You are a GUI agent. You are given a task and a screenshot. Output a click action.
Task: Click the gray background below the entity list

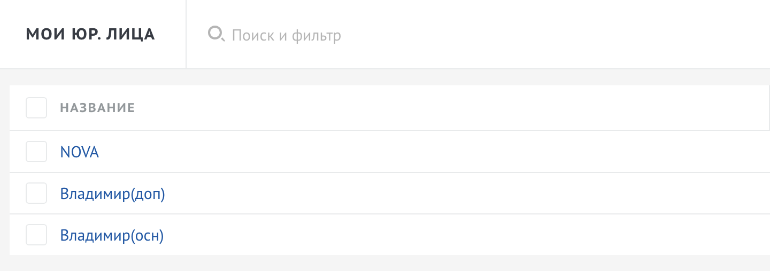(x=385, y=263)
